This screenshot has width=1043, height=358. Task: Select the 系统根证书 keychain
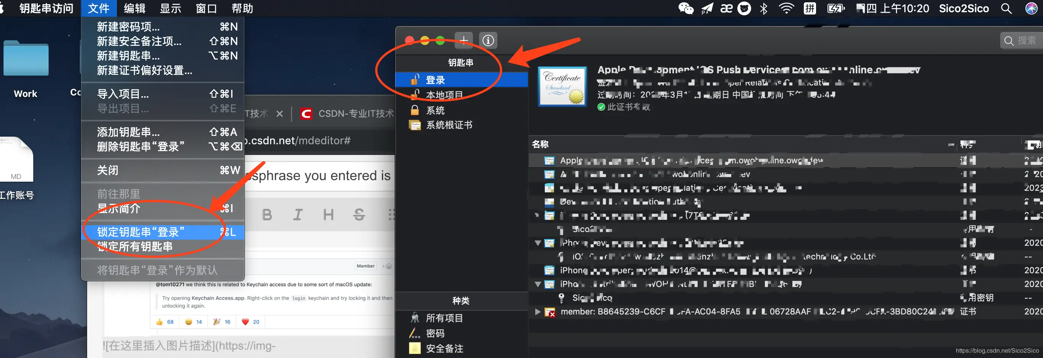[x=462, y=126]
